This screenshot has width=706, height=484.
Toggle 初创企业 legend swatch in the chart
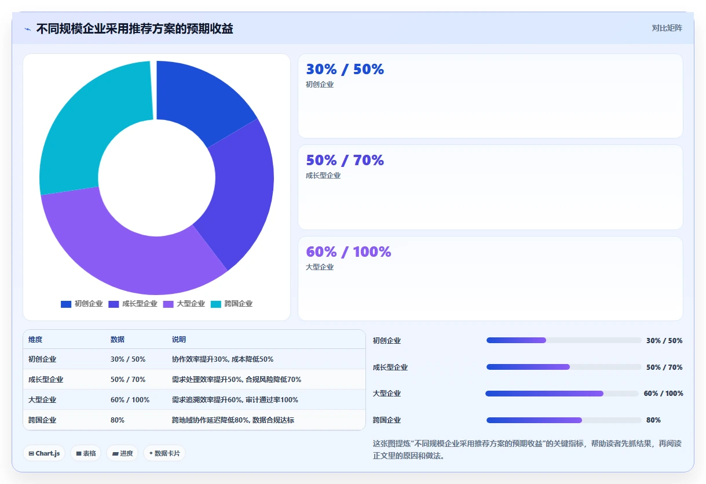(66, 304)
